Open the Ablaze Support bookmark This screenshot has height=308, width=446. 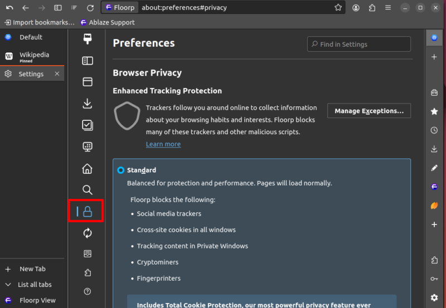click(108, 22)
